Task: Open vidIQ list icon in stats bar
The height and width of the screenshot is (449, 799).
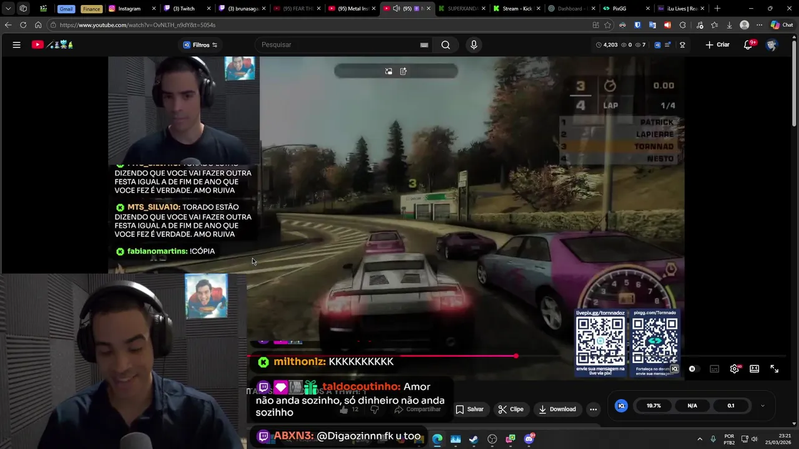Action: pos(668,45)
